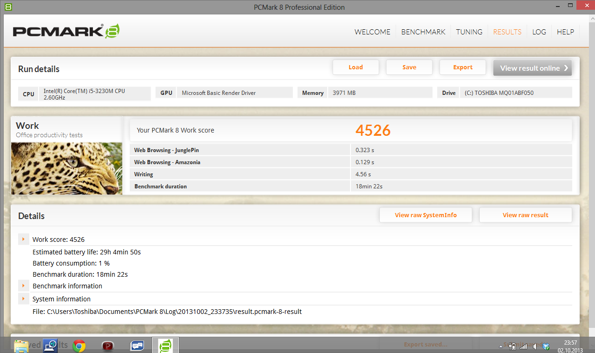Click the Export button
The height and width of the screenshot is (353, 595).
pyautogui.click(x=463, y=67)
